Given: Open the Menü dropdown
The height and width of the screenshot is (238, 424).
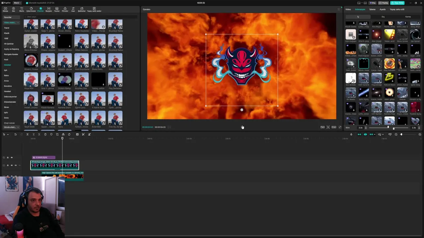Looking at the screenshot, I should (x=17, y=3).
